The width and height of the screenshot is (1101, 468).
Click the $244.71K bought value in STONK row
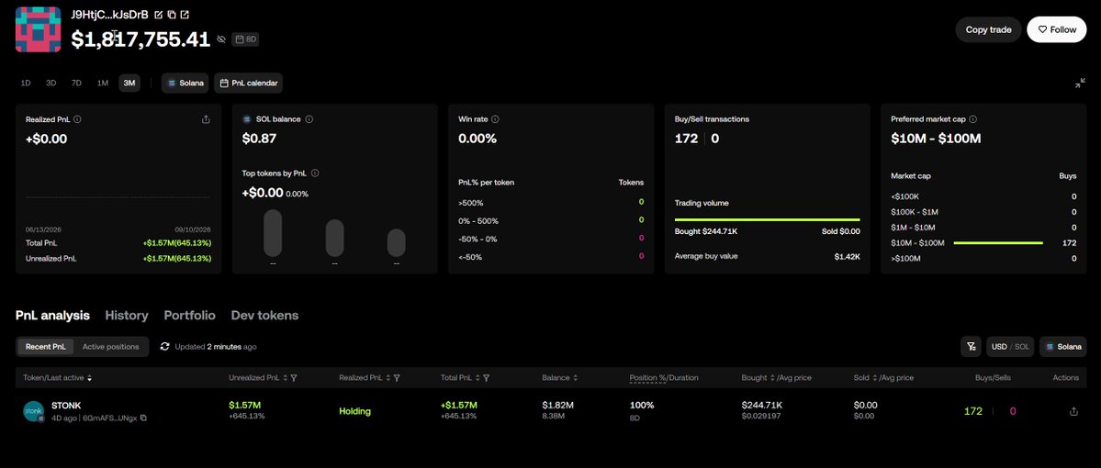click(762, 405)
